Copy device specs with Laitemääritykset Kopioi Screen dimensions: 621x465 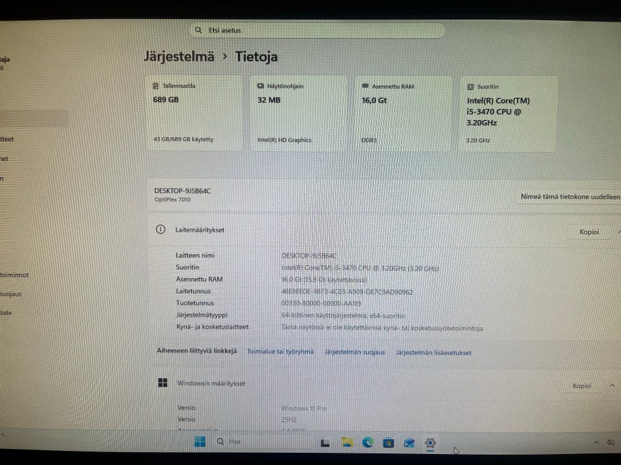pos(589,232)
